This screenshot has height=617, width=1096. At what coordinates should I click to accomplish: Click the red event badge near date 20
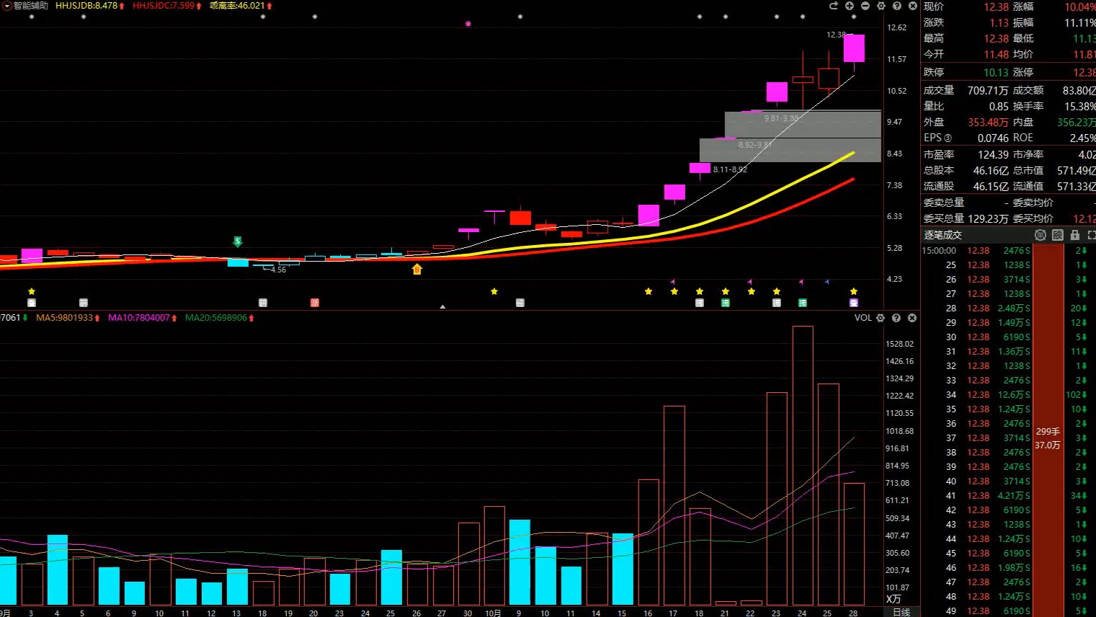[315, 303]
